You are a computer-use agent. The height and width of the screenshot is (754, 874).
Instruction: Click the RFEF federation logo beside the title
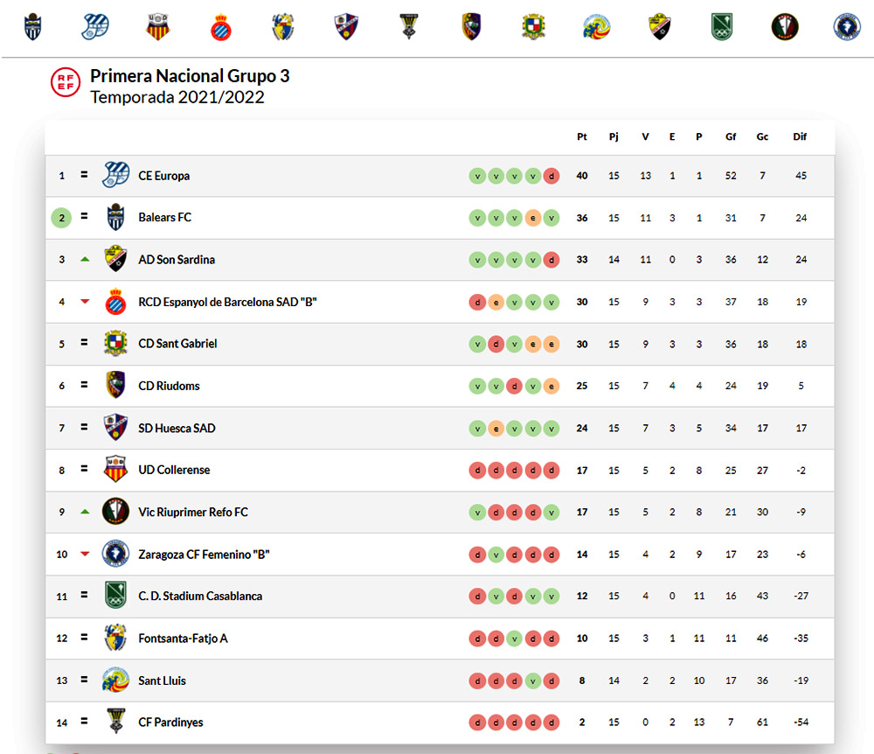click(x=66, y=81)
